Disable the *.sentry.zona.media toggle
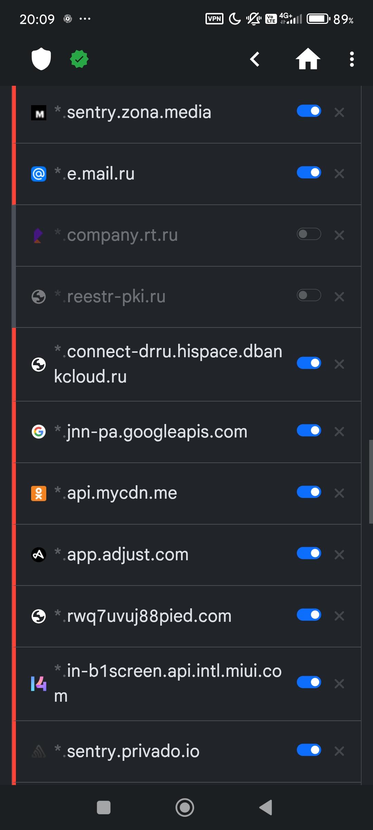Screen dimensions: 373x830 click(309, 111)
